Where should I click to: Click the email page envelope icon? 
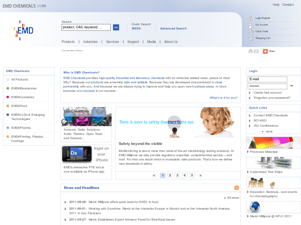click(256, 51)
